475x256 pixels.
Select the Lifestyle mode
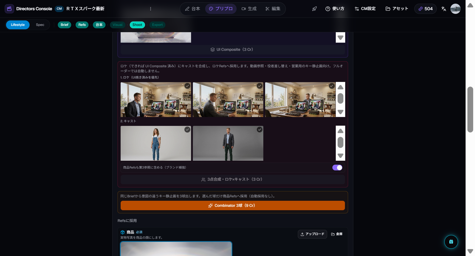[18, 25]
